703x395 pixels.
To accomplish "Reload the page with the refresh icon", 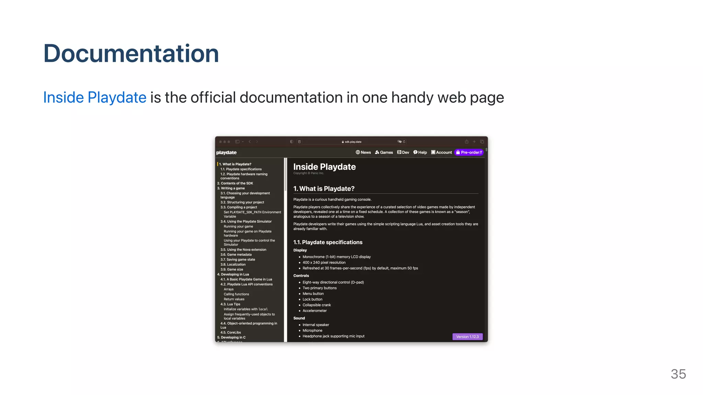I will [x=404, y=142].
